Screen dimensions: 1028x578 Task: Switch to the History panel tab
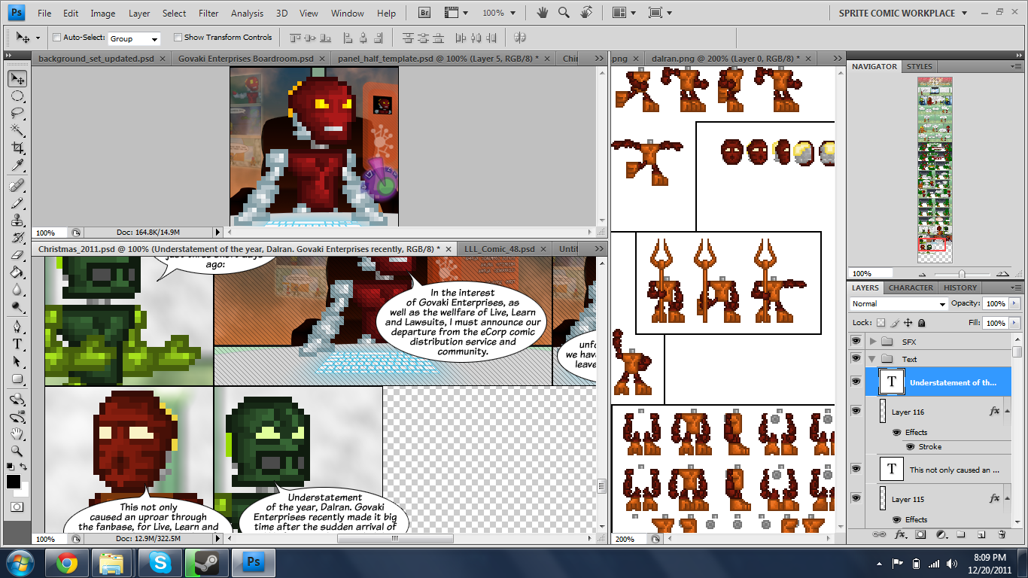click(x=960, y=287)
